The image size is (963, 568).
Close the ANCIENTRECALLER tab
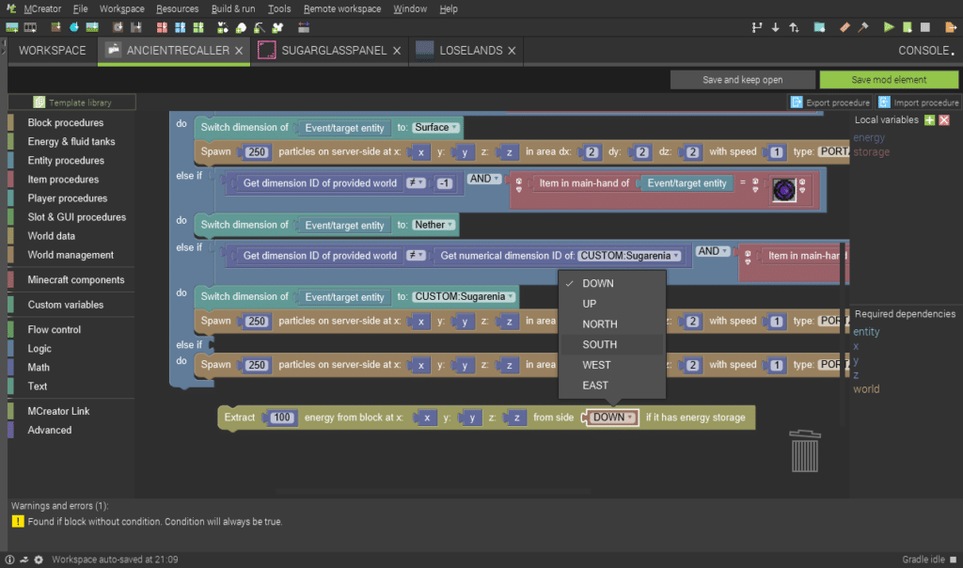coord(239,51)
